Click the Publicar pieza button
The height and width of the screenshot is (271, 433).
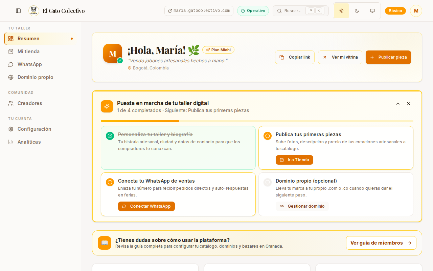tap(388, 57)
